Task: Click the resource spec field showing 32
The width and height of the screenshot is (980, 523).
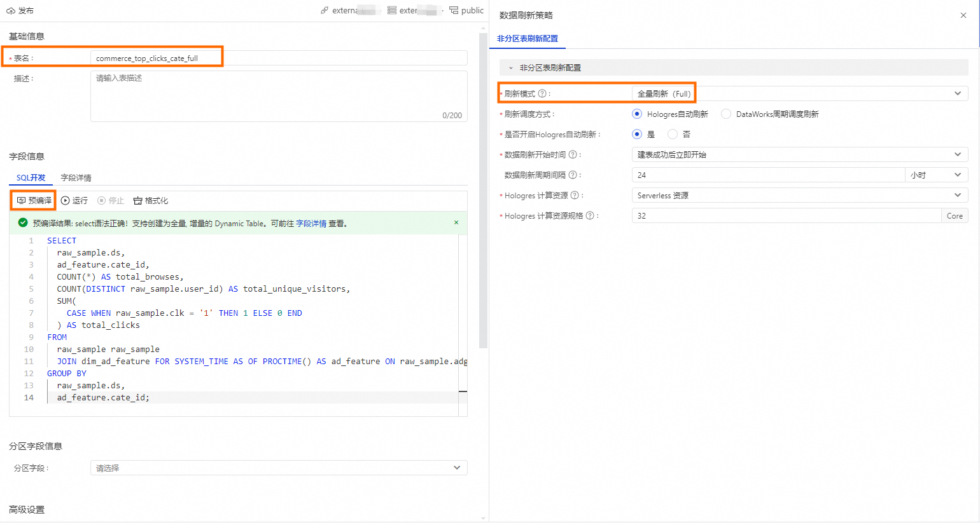Action: click(x=787, y=215)
